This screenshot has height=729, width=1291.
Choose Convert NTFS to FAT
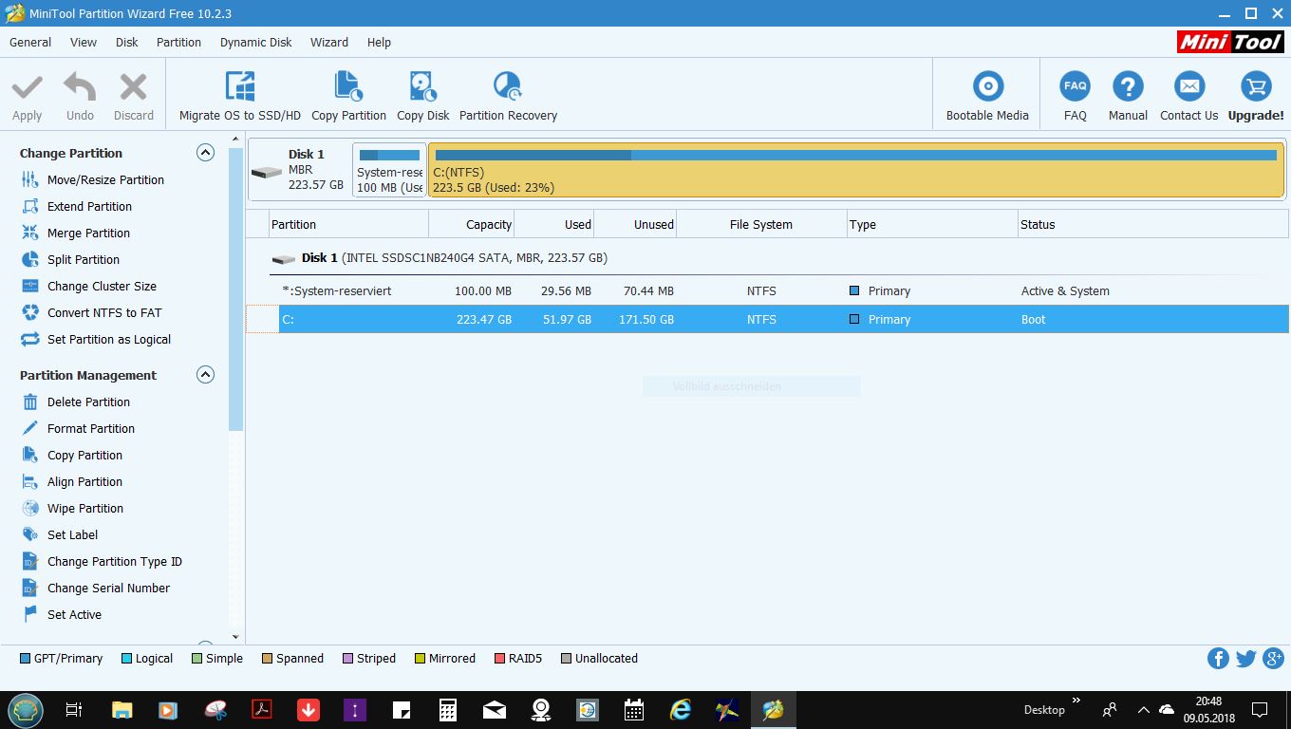pos(104,312)
